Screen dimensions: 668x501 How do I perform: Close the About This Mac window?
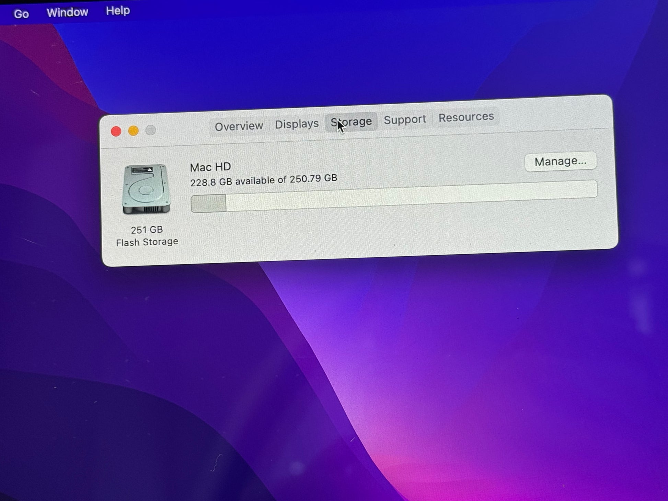tap(116, 131)
